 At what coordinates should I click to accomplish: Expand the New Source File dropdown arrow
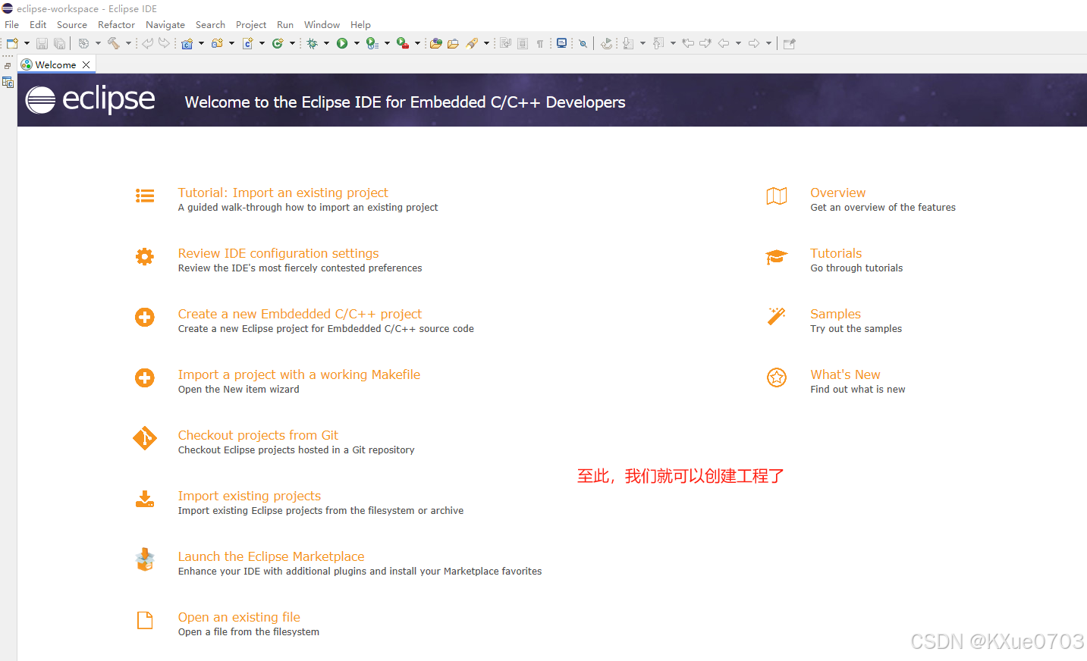[262, 43]
